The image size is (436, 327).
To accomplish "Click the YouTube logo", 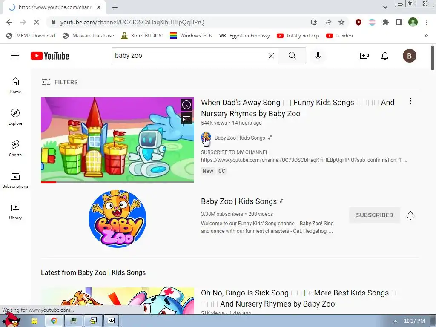I will [x=50, y=56].
